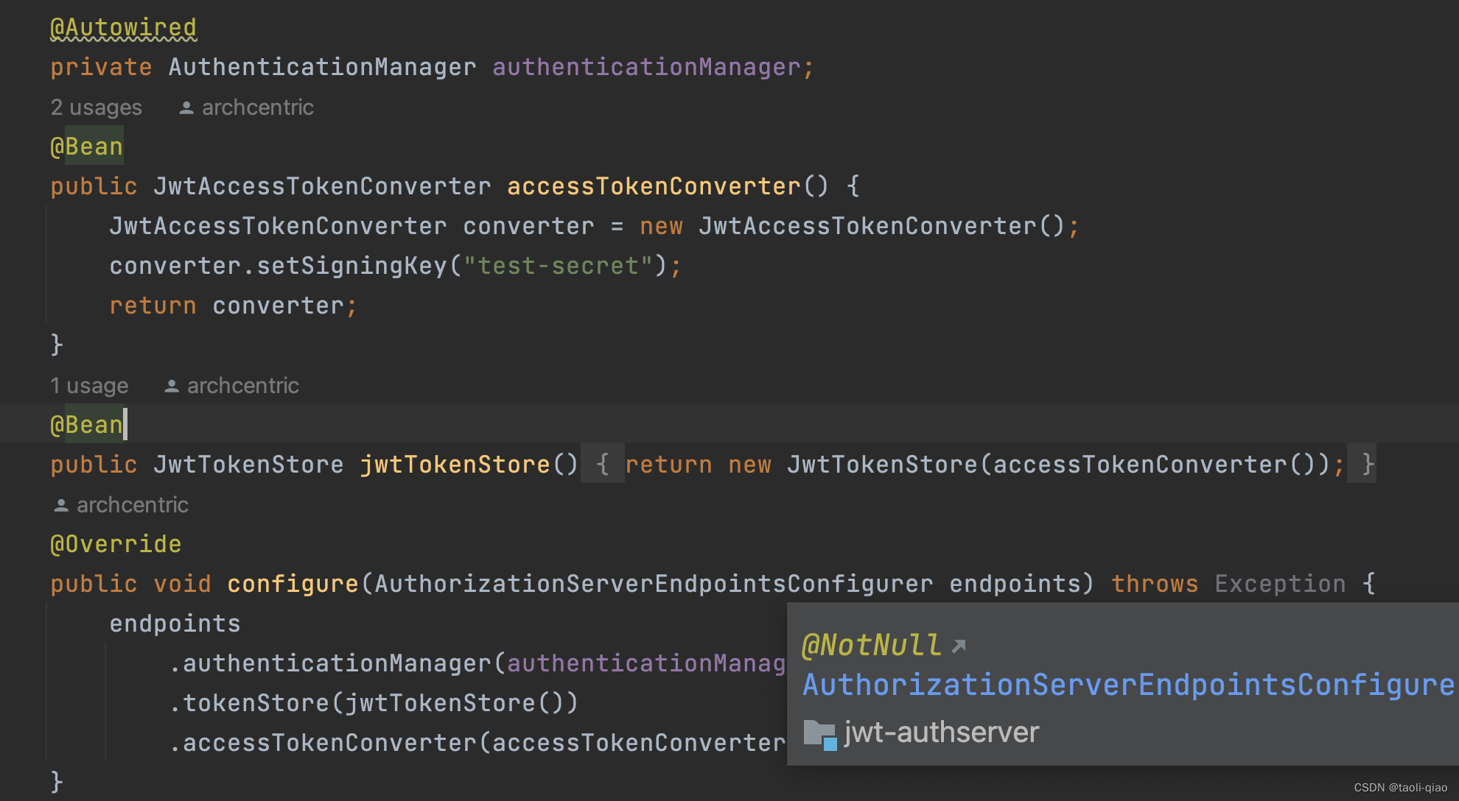Expand folded opening brace of jwtTokenStore method
Screen dimensions: 1459x801
602,465
